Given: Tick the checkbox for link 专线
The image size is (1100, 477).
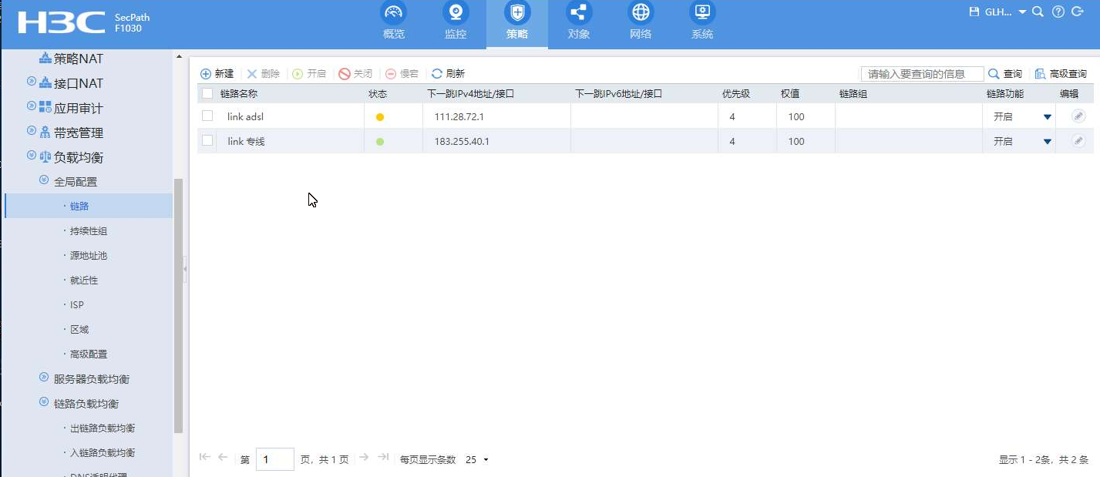Looking at the screenshot, I should [x=207, y=140].
